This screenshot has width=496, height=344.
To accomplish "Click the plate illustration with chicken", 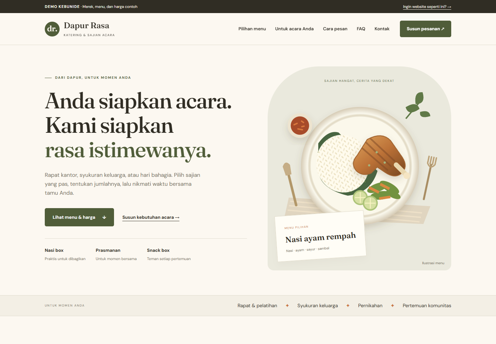I will tap(360, 166).
